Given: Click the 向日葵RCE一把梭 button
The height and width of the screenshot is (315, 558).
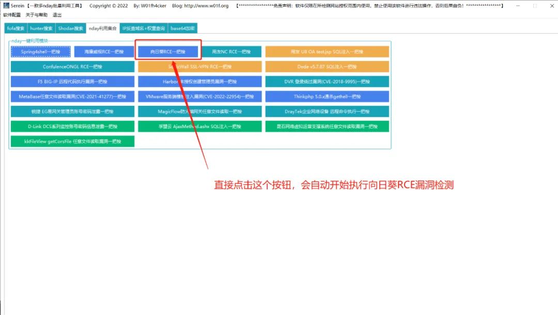Looking at the screenshot, I should 168,52.
